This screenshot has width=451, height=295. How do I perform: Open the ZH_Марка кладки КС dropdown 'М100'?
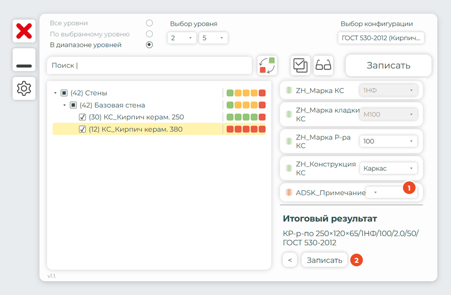click(388, 115)
